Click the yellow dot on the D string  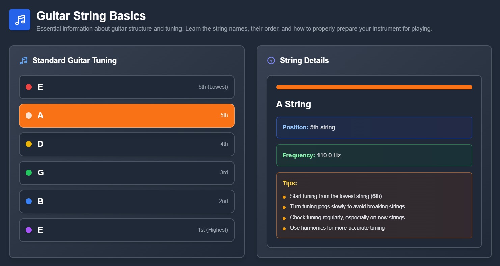pyautogui.click(x=29, y=144)
